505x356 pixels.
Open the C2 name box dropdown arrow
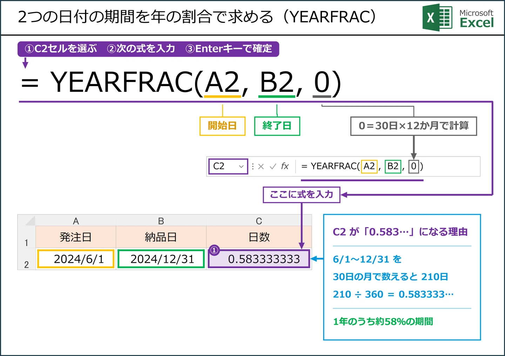click(241, 166)
